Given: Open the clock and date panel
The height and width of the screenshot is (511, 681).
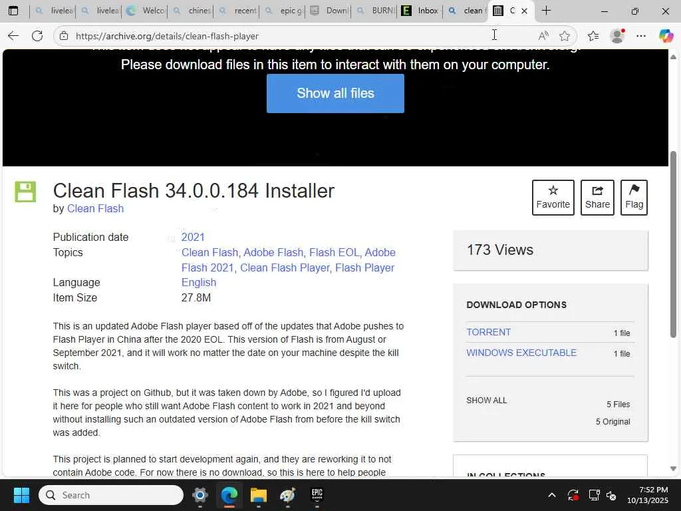Looking at the screenshot, I should point(648,495).
